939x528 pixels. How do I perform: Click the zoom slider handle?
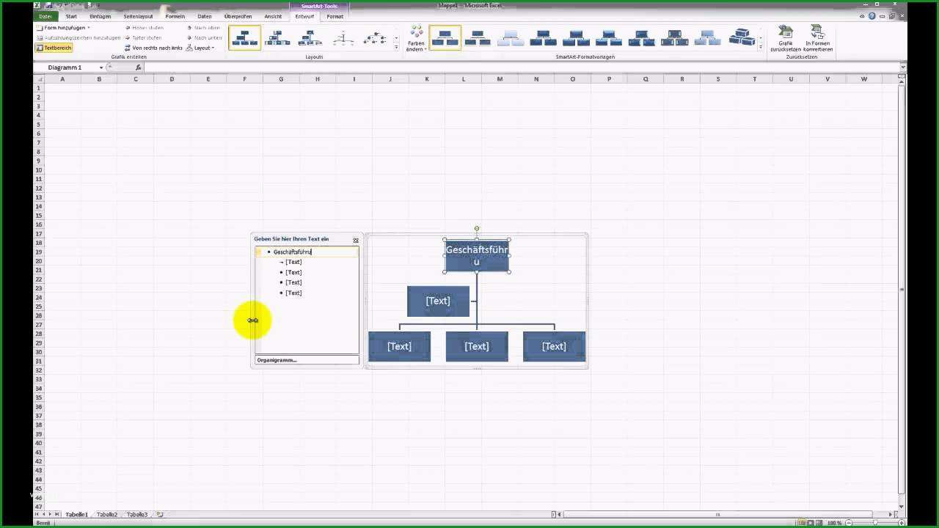tap(874, 523)
